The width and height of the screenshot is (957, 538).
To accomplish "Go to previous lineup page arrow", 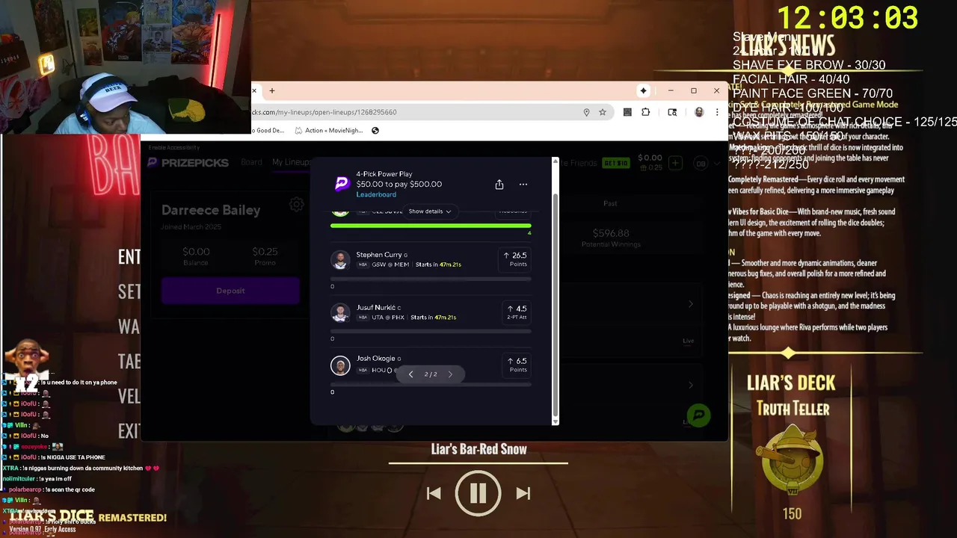I will point(410,374).
